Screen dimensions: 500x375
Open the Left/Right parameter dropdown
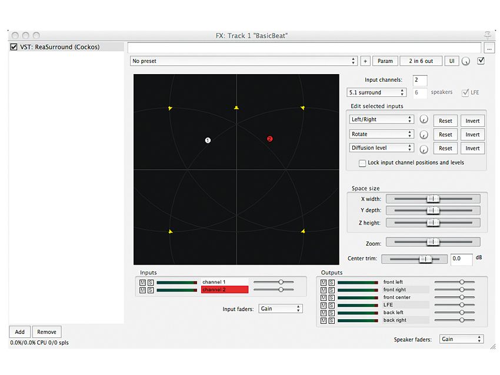(x=381, y=119)
